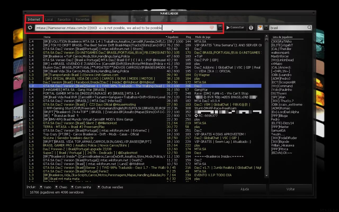Image resolution: width=339 pixels, height=212 pixels.
Task: Select '[BR] OFICIAL BRASIL VIDA DE LUXO' server
Action: click(145, 78)
